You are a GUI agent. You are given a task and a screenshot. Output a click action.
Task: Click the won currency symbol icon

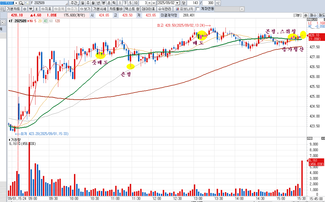pos(31,9)
